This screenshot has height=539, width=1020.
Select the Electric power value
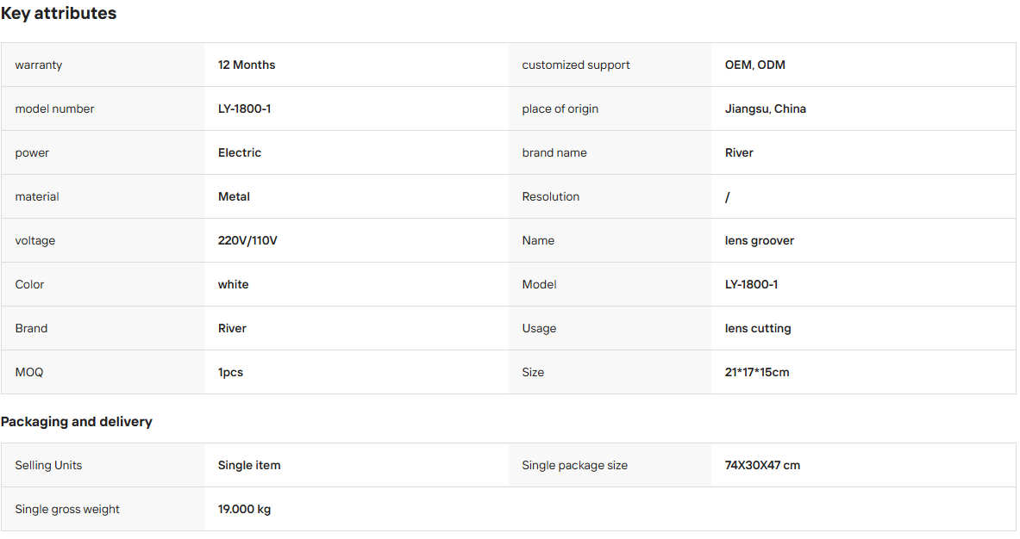pos(240,152)
